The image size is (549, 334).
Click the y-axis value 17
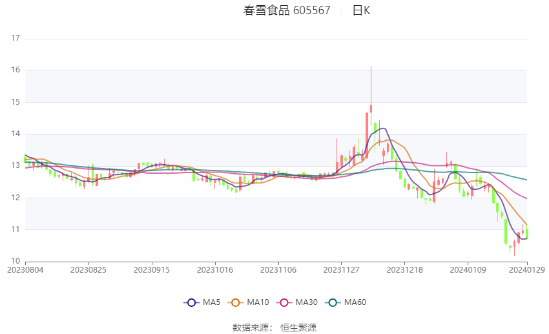(x=16, y=38)
